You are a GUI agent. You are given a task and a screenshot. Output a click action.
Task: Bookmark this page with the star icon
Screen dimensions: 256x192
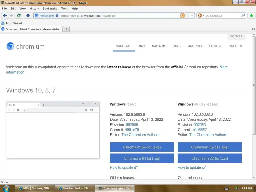pyautogui.click(x=187, y=15)
